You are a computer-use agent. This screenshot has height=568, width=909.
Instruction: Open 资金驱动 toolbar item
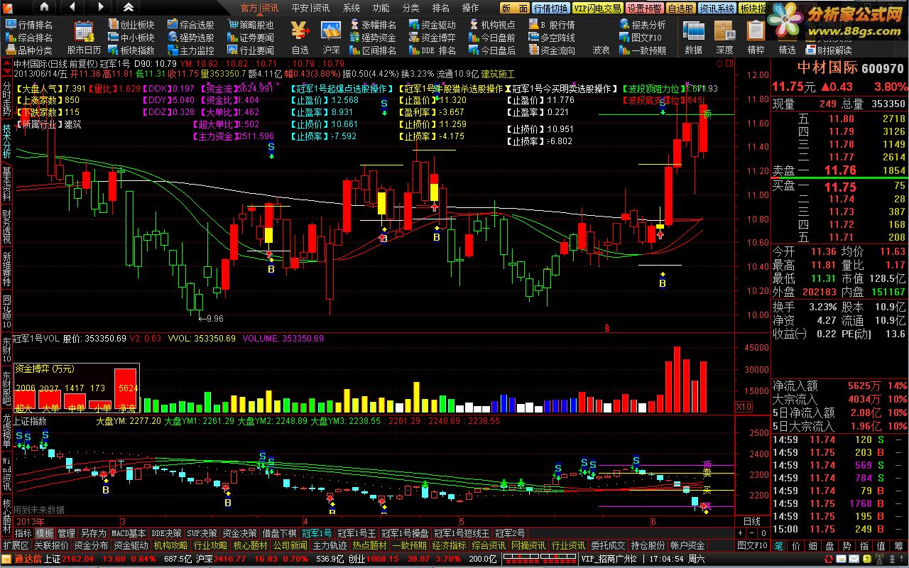432,25
